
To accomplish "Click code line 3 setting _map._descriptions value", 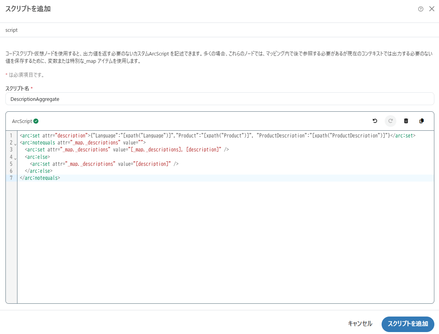I will click(x=127, y=149).
